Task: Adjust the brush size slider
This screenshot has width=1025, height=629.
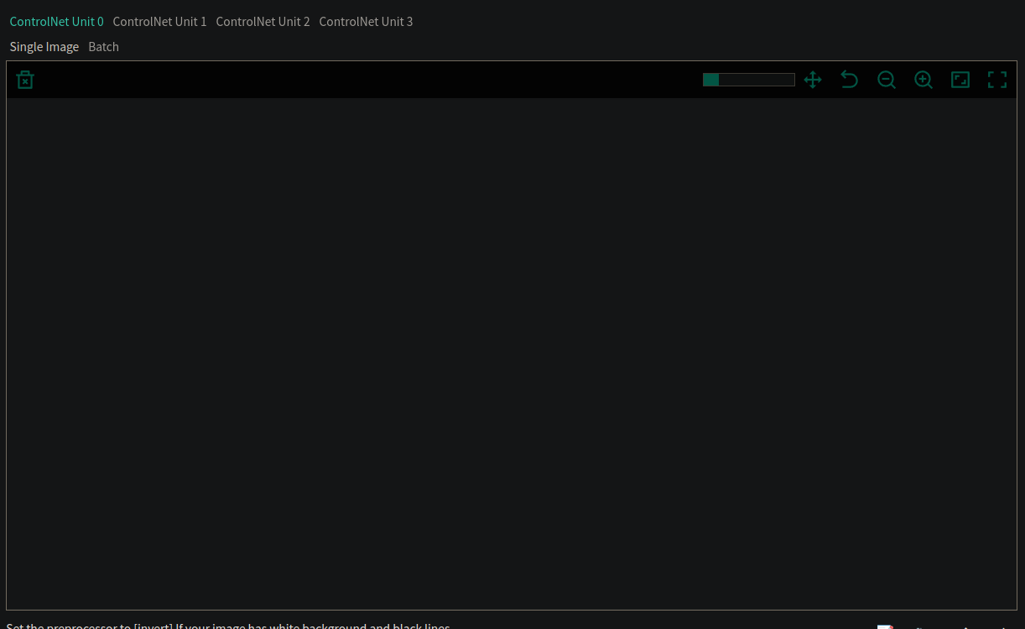Action: pos(719,79)
